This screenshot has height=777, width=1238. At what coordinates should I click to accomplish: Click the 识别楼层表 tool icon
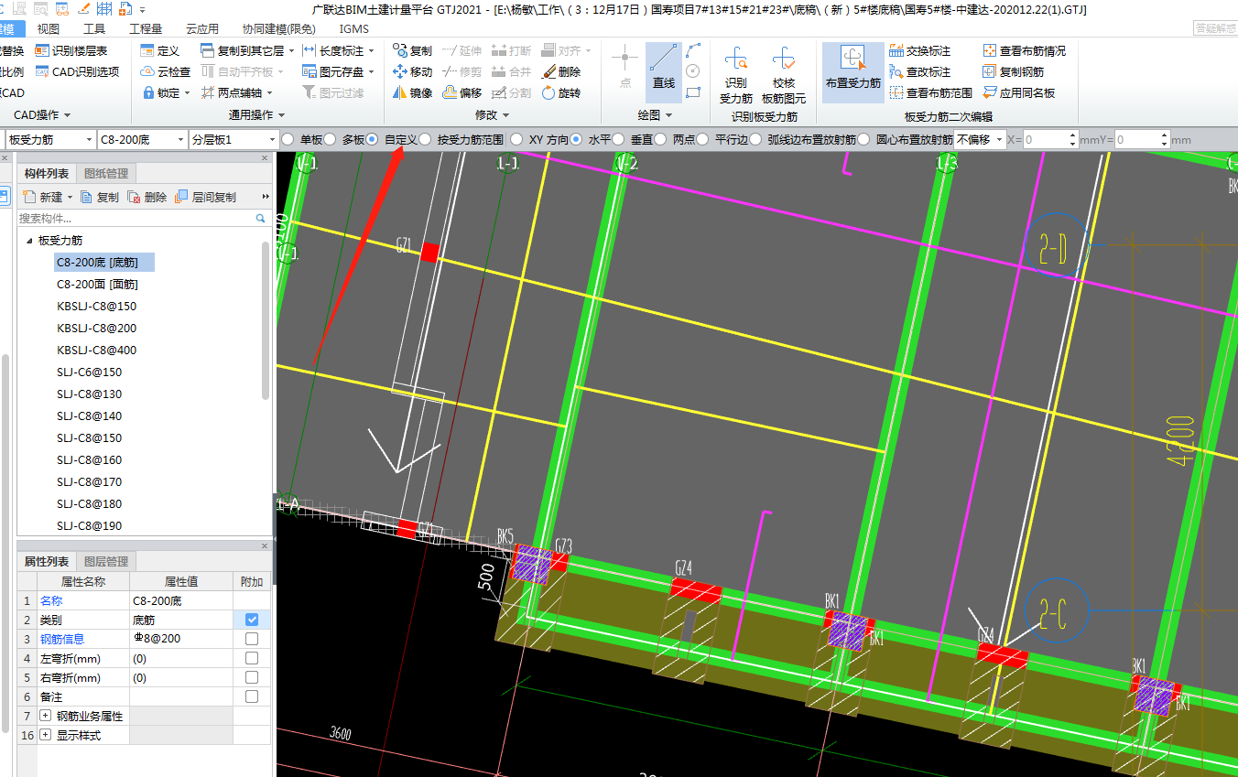point(43,51)
